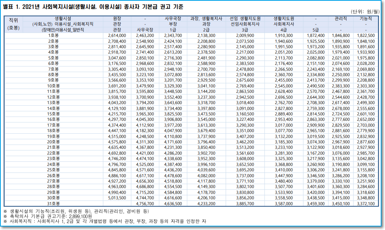This screenshot has height=230, width=385.
Task: Click the cell showing 2,217,000
Action: pos(245,52)
